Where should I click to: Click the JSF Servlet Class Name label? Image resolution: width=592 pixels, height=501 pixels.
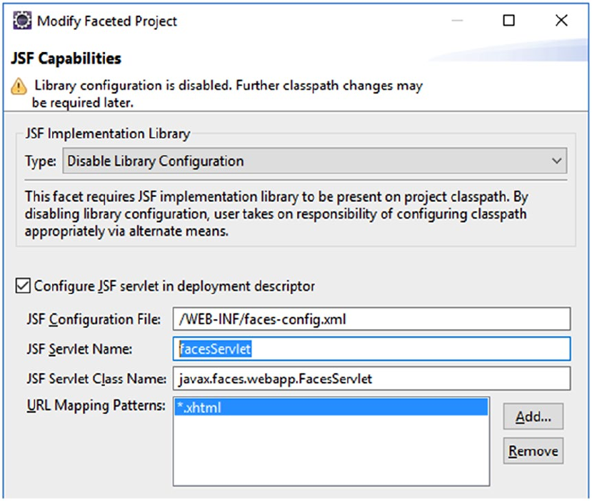click(96, 379)
